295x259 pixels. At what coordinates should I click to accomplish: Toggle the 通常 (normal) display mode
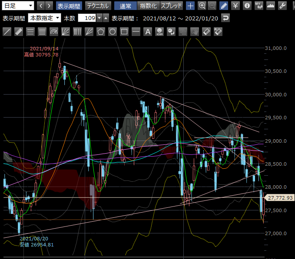[x=126, y=6]
